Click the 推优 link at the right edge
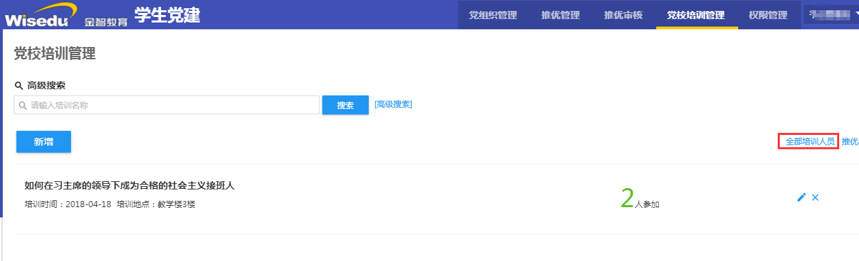The height and width of the screenshot is (261, 859). [x=850, y=142]
